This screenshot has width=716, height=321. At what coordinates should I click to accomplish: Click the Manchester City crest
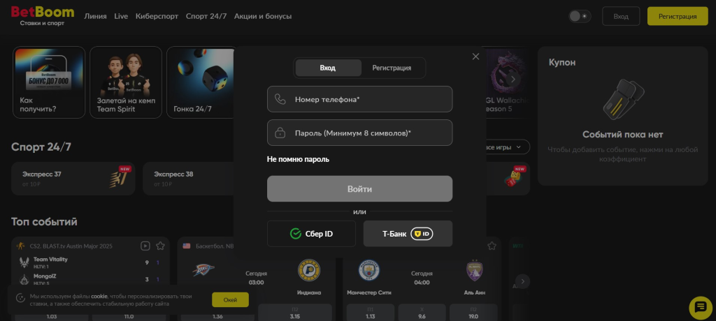click(369, 270)
